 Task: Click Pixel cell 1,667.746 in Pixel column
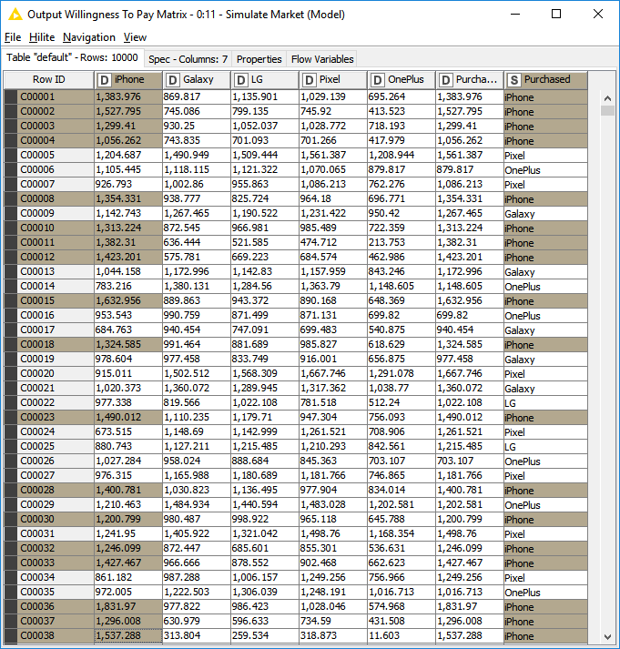[x=333, y=374]
